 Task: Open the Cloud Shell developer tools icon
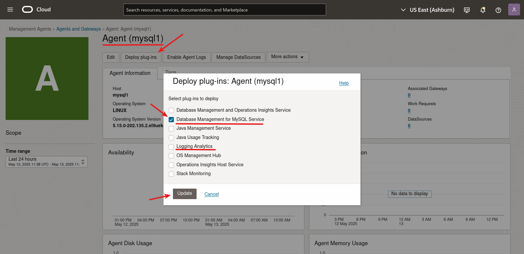tap(467, 10)
